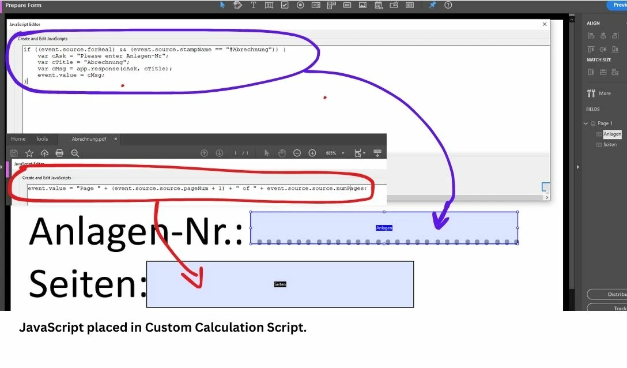This screenshot has width=627, height=368.
Task: Close the Abrechnung.pdf tab
Action: coord(116,139)
